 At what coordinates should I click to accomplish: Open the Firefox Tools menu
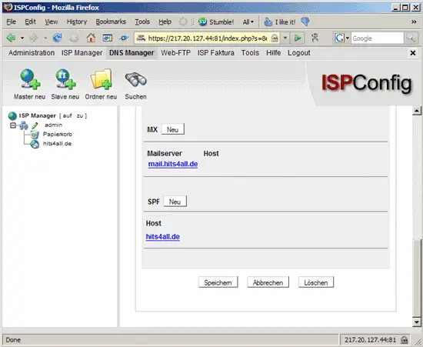[x=142, y=22]
